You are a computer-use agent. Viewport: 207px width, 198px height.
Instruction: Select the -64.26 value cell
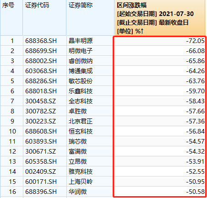tap(195, 71)
